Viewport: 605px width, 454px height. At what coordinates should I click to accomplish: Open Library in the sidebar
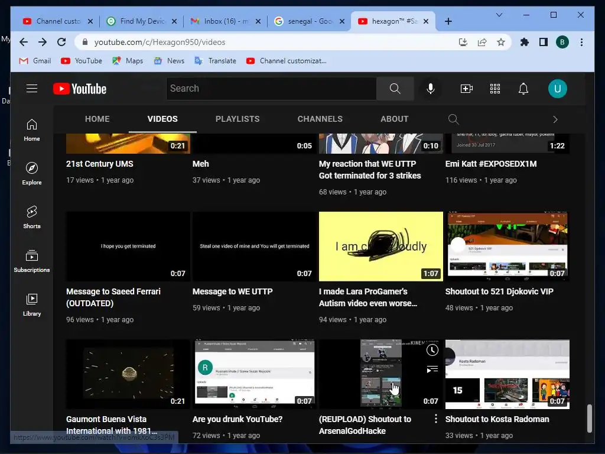pyautogui.click(x=32, y=305)
